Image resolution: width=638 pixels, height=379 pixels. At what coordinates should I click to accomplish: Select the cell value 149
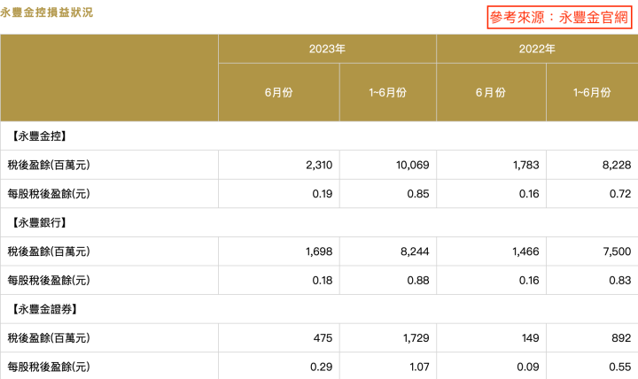point(531,338)
